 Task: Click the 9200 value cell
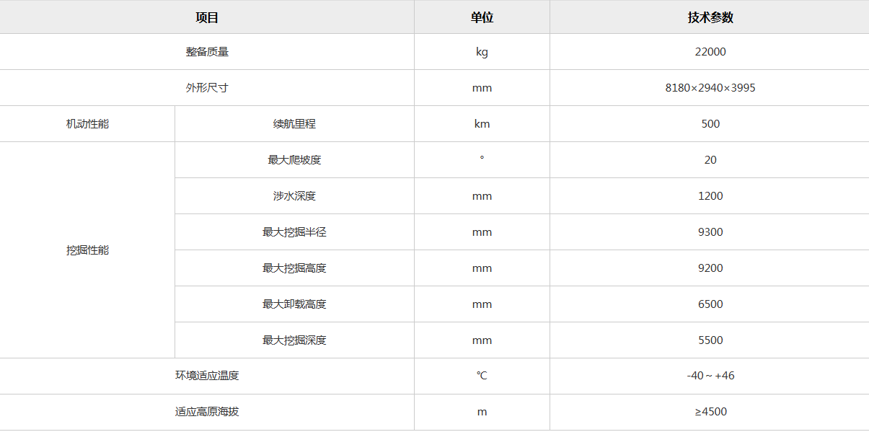[710, 268]
